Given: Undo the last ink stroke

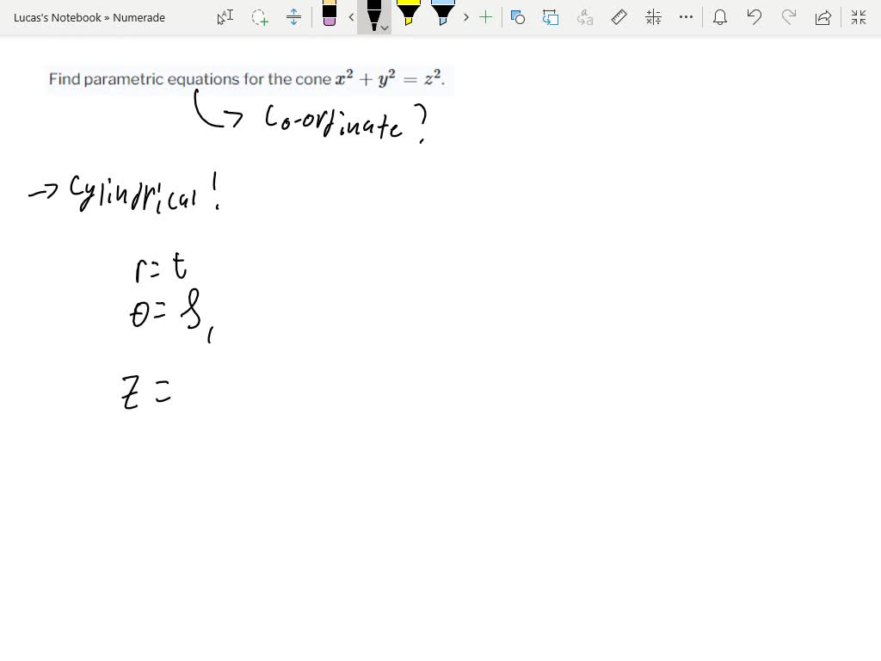Looking at the screenshot, I should click(x=754, y=16).
